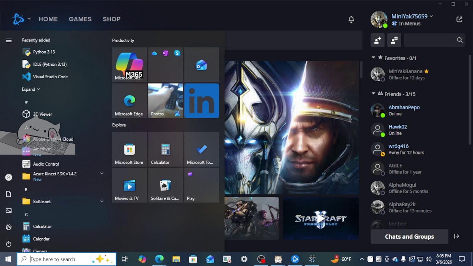The image size is (473, 266).
Task: Click the Windows Start button
Action: click(8, 259)
